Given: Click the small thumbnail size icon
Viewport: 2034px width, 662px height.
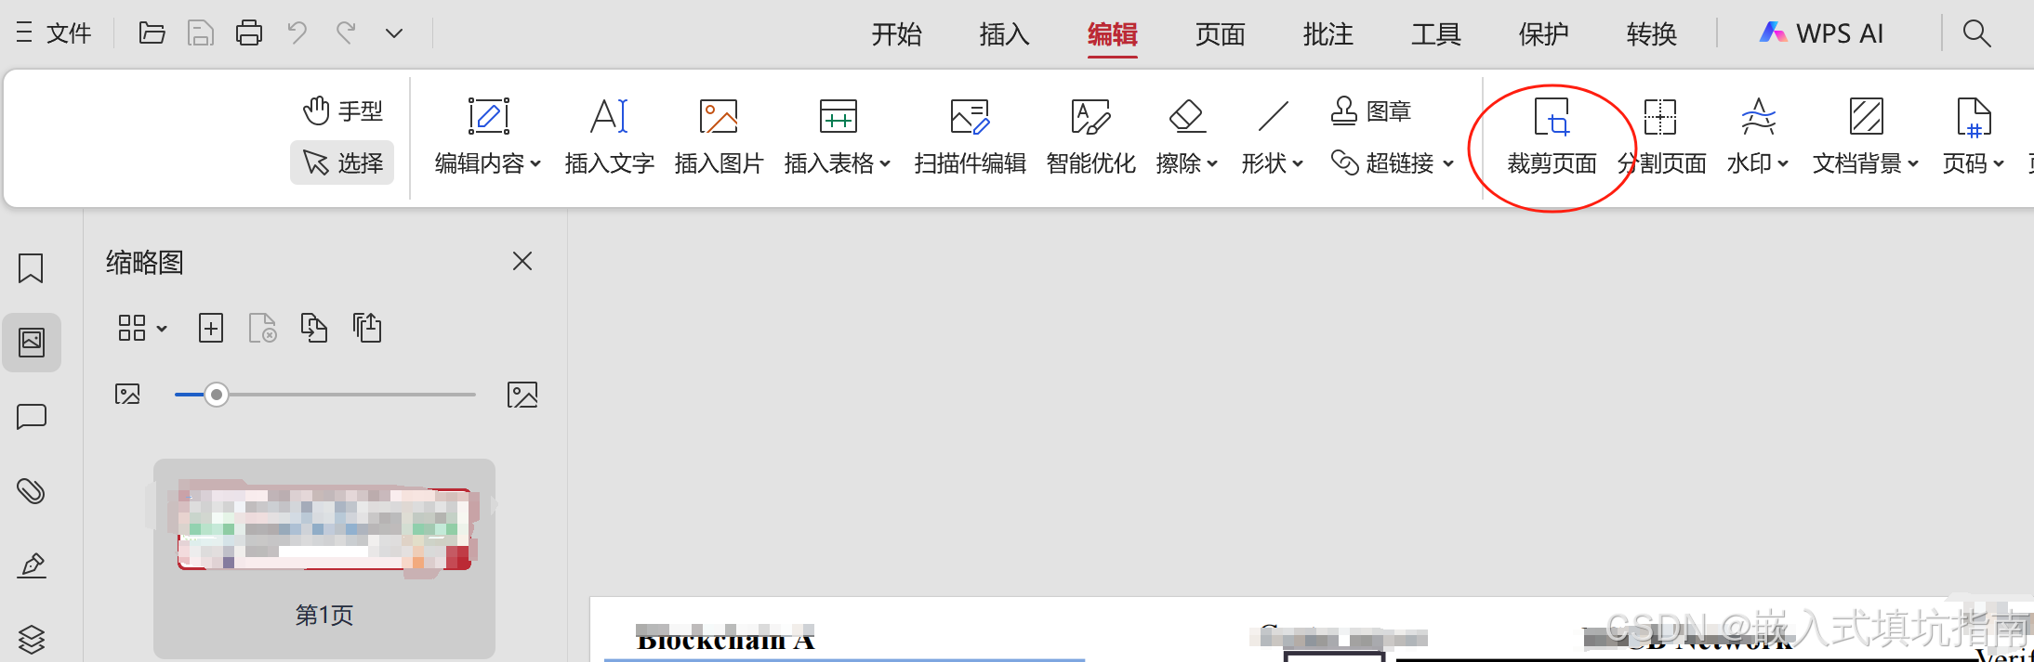Looking at the screenshot, I should 127,395.
